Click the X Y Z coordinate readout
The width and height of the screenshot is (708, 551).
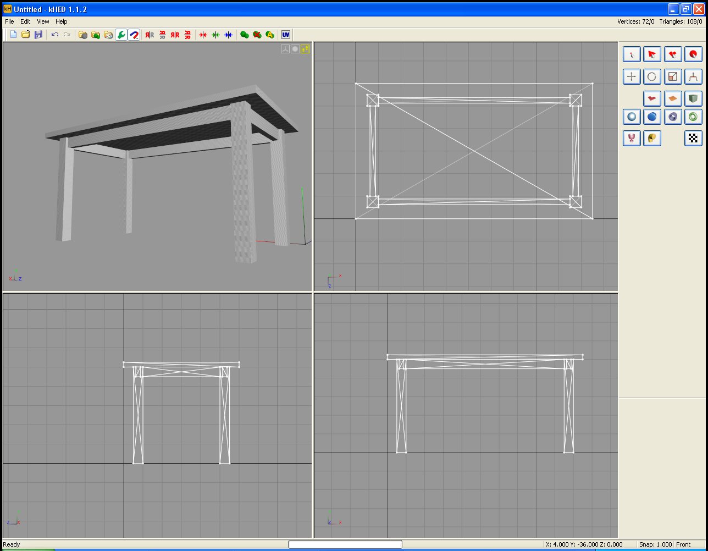click(584, 544)
